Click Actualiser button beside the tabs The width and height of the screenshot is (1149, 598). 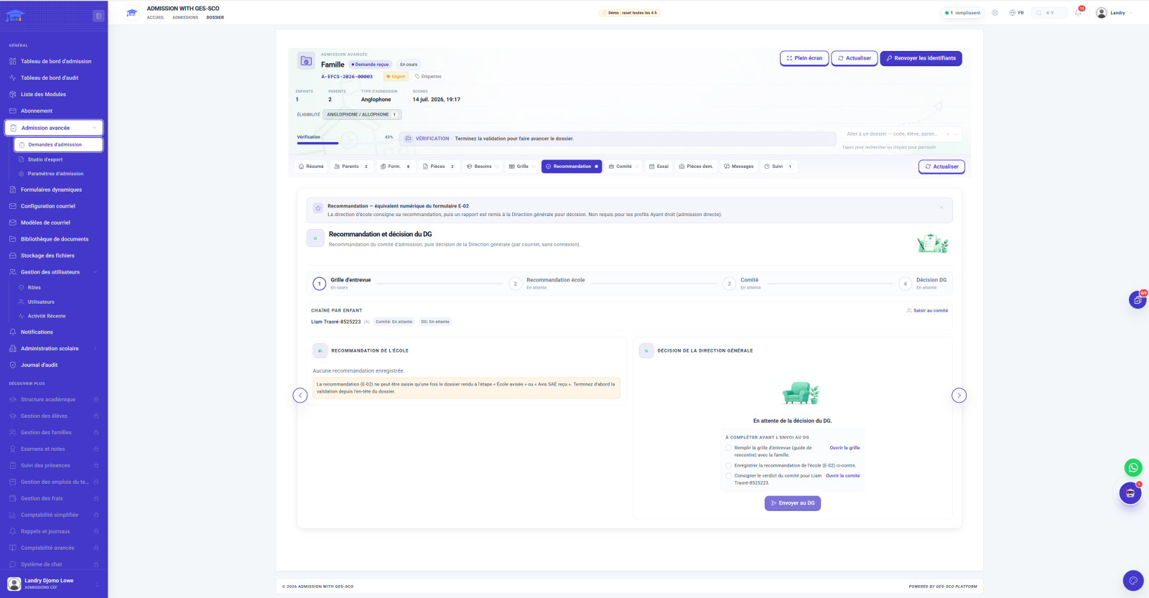[941, 167]
